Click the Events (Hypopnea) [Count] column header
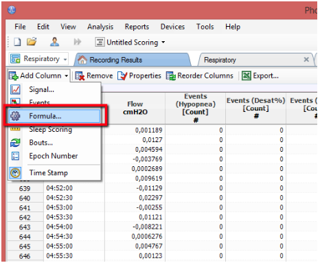Viewport: 320px width, 263px height. [x=196, y=108]
